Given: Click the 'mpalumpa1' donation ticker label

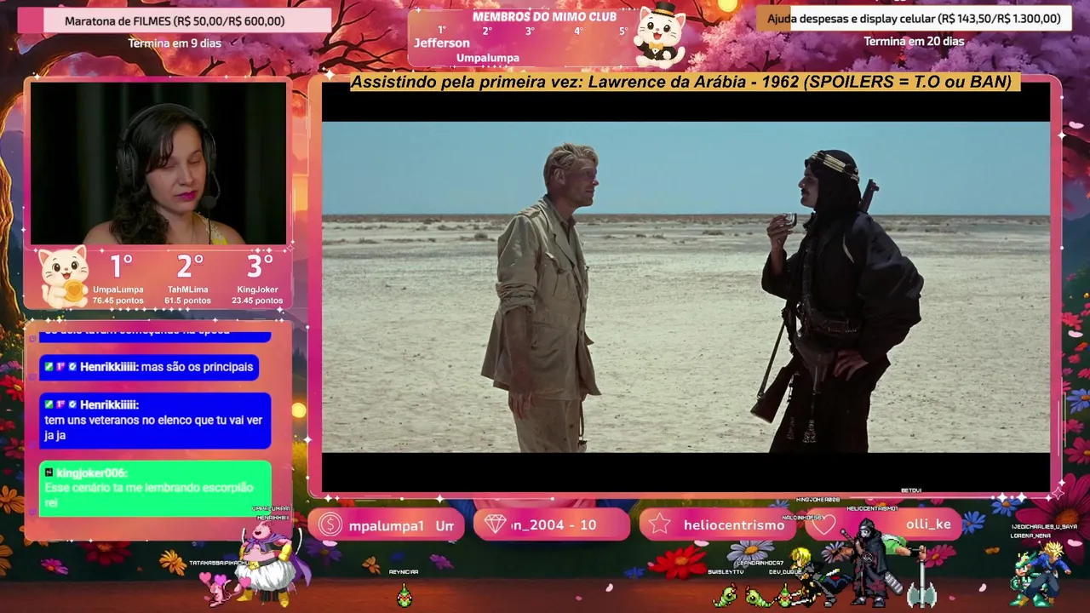Looking at the screenshot, I should point(386,526).
